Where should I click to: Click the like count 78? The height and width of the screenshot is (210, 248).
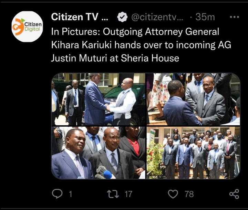click(x=189, y=194)
